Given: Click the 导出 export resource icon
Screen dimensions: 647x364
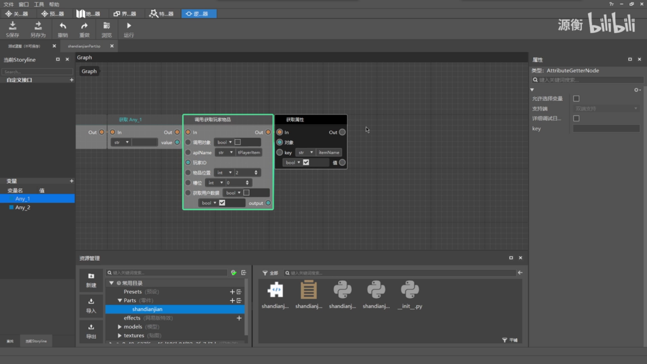Looking at the screenshot, I should tap(91, 327).
